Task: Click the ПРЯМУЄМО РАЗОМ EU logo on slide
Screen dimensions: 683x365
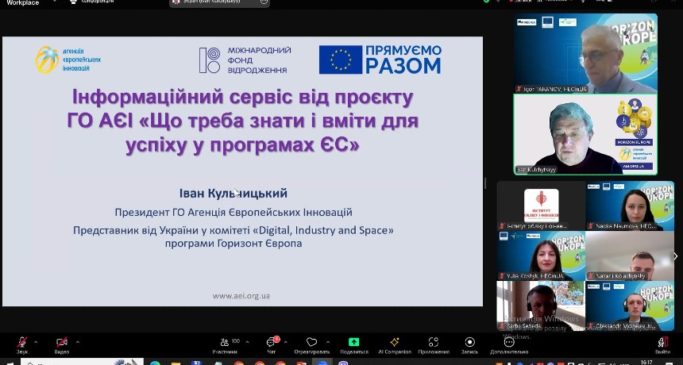Action: tap(380, 60)
